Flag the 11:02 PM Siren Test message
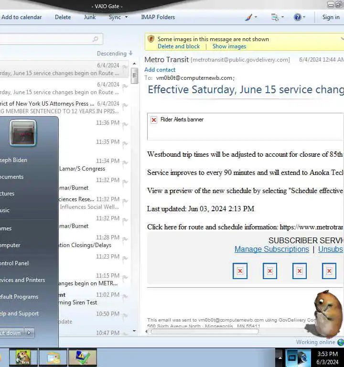344x367 pixels. (125, 297)
